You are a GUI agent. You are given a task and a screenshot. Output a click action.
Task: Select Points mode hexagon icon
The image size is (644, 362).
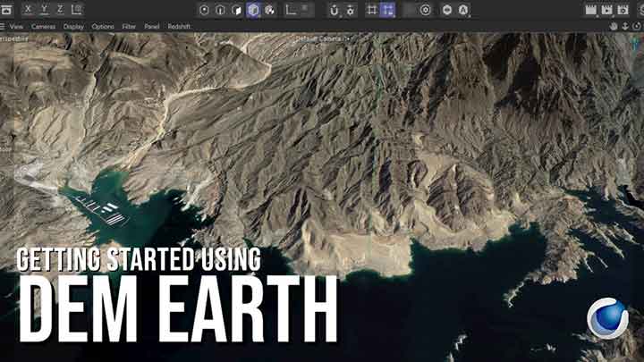pyautogui.click(x=204, y=10)
